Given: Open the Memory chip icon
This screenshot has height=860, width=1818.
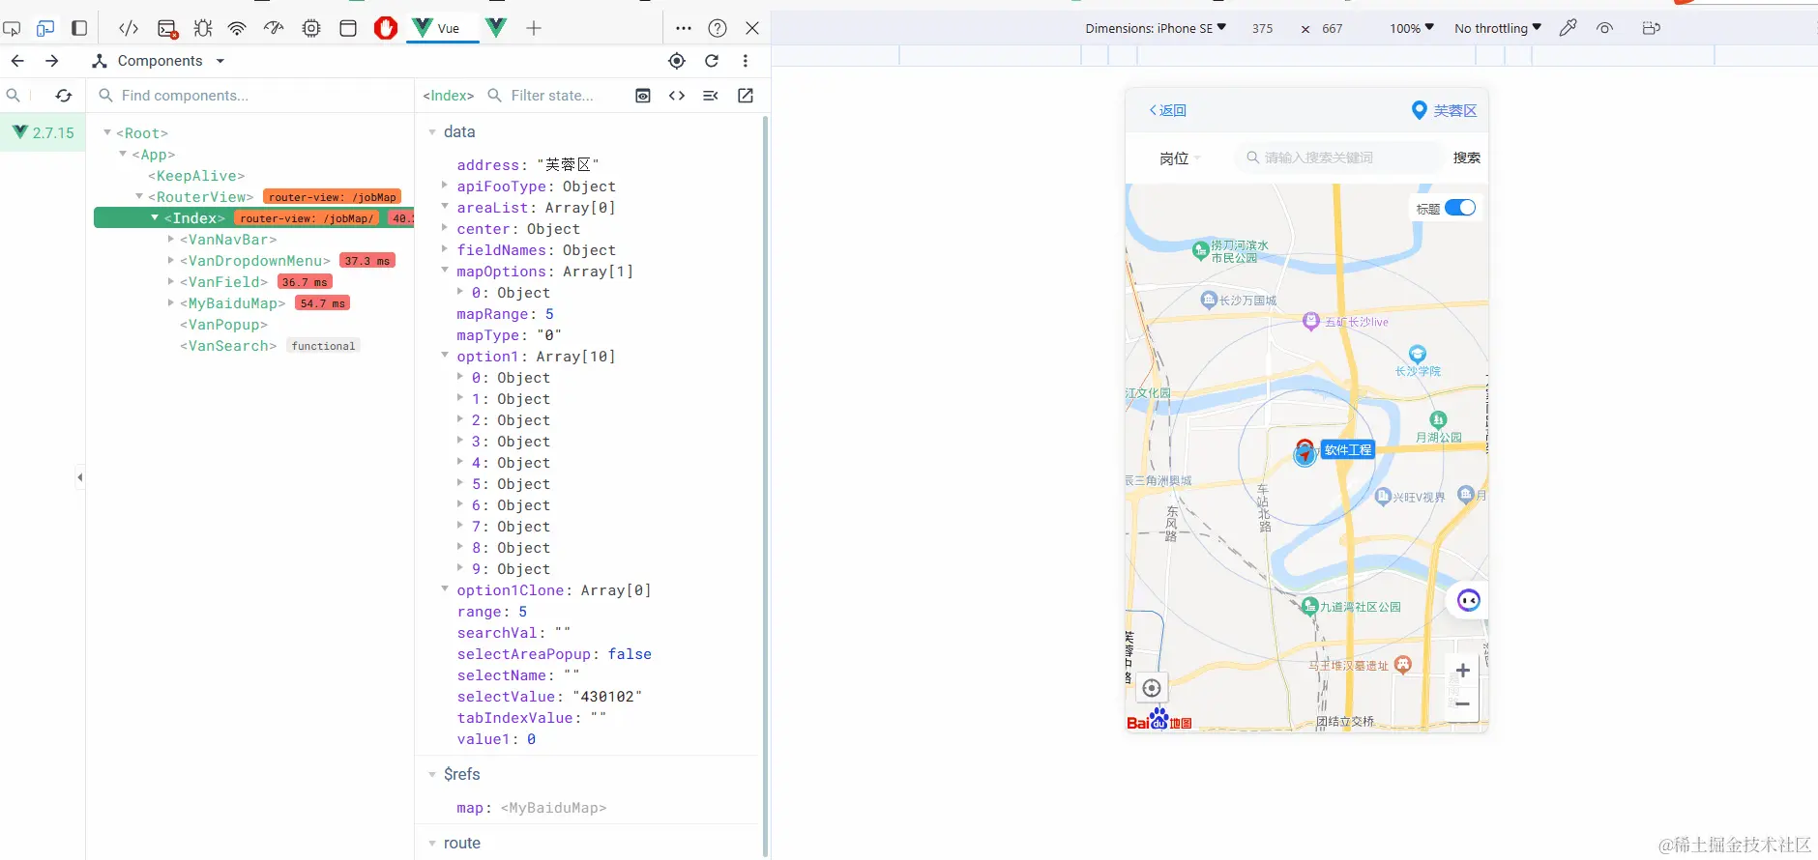Looking at the screenshot, I should coord(311,28).
